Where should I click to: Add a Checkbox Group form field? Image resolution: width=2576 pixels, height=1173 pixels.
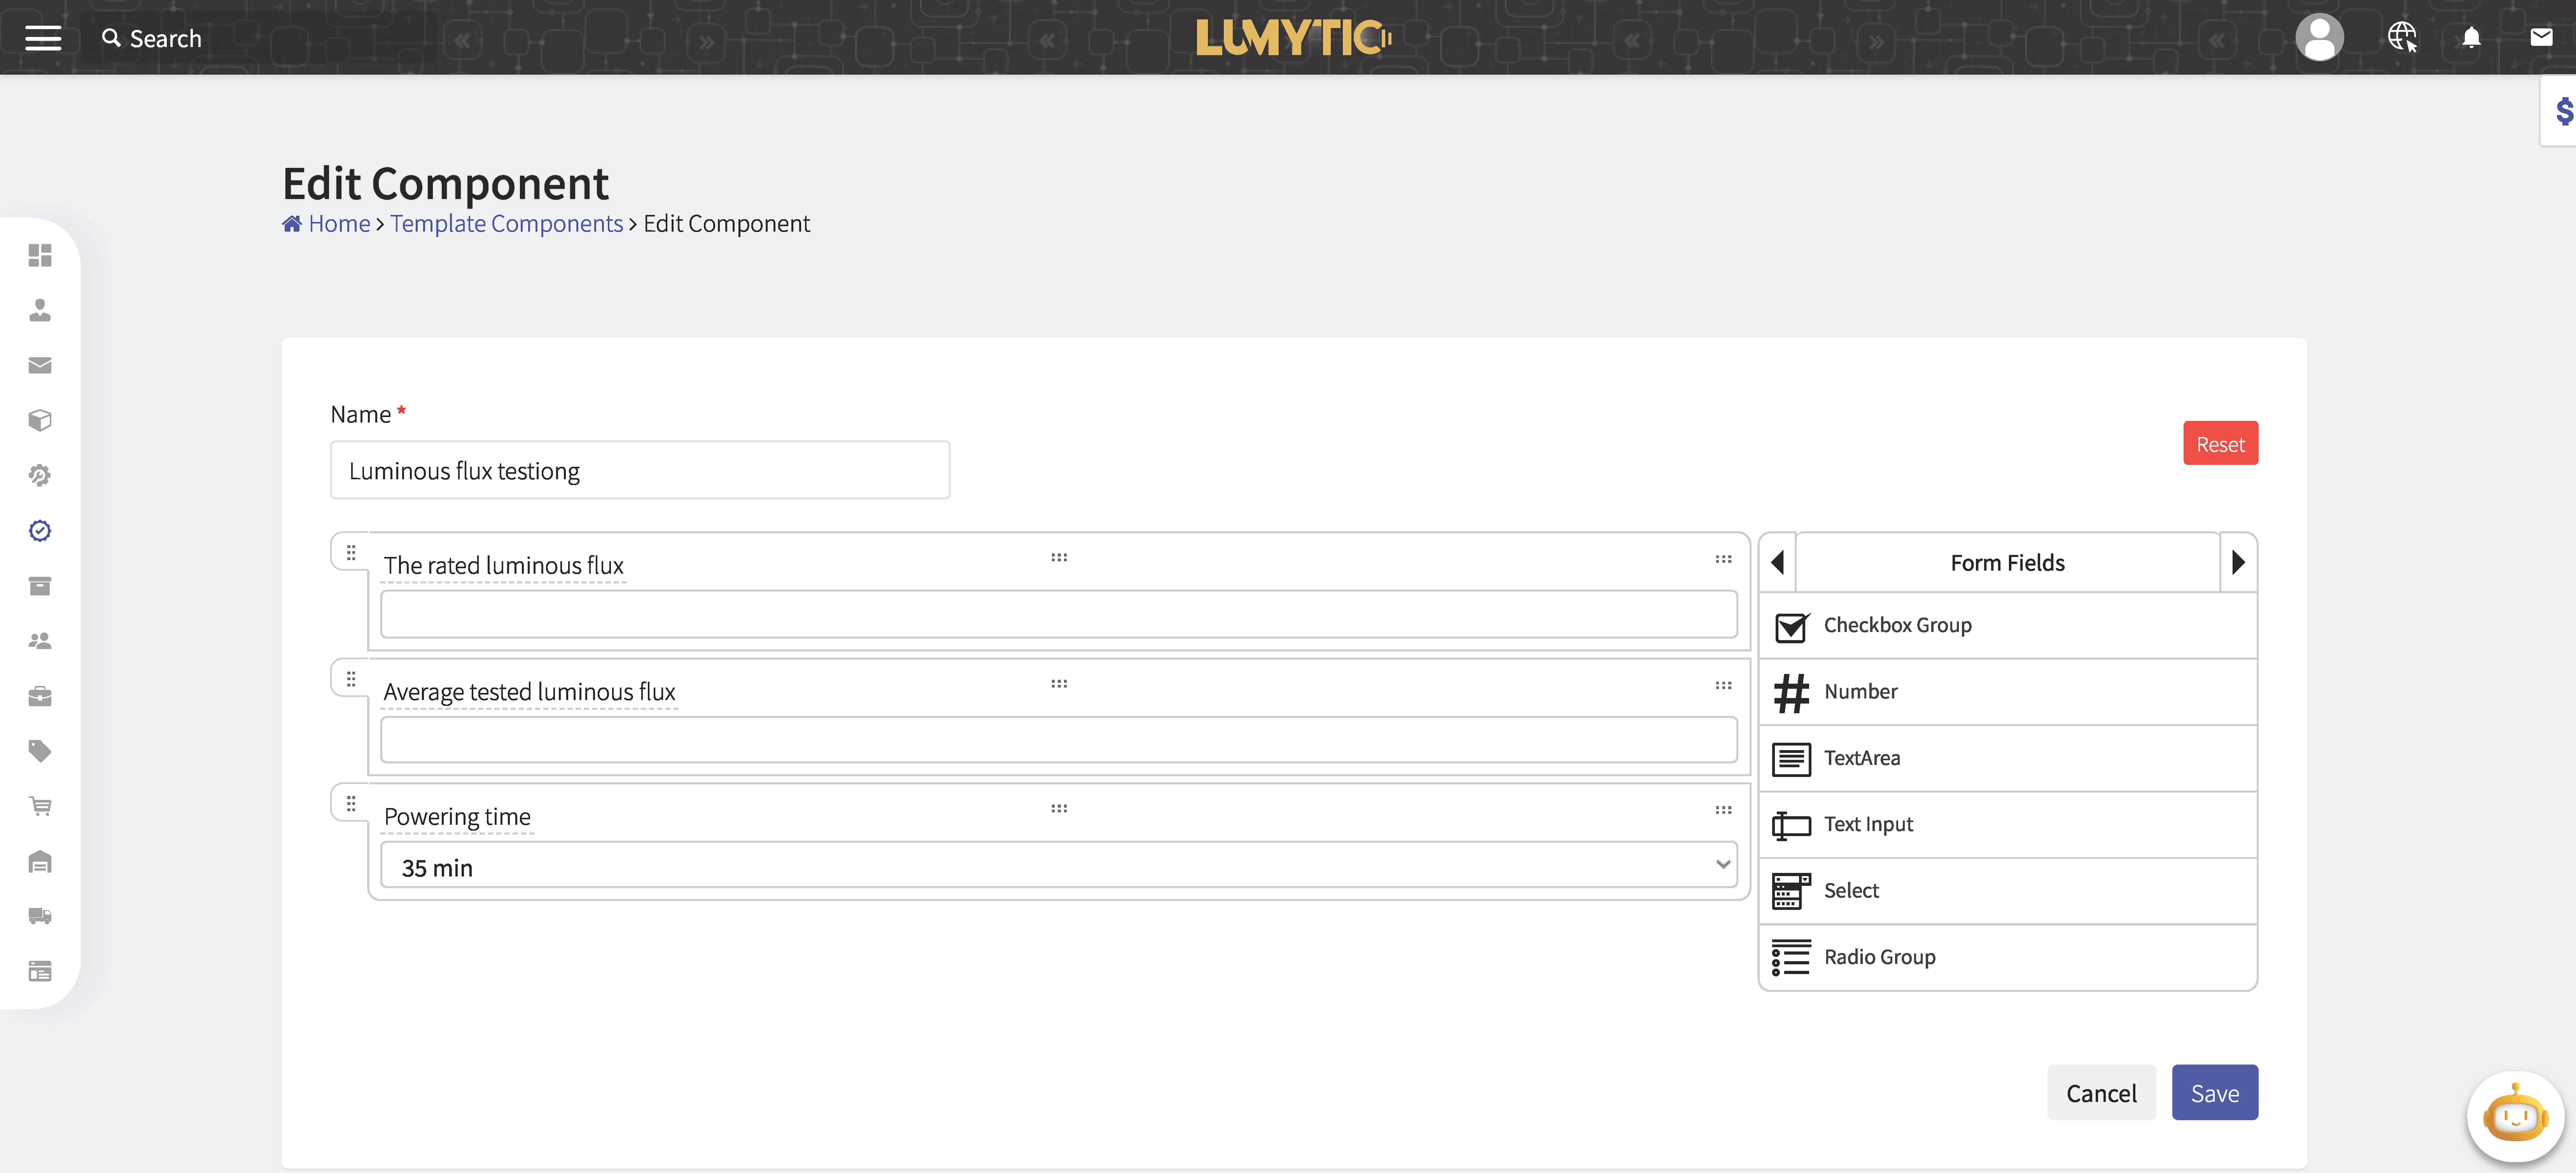(2007, 625)
